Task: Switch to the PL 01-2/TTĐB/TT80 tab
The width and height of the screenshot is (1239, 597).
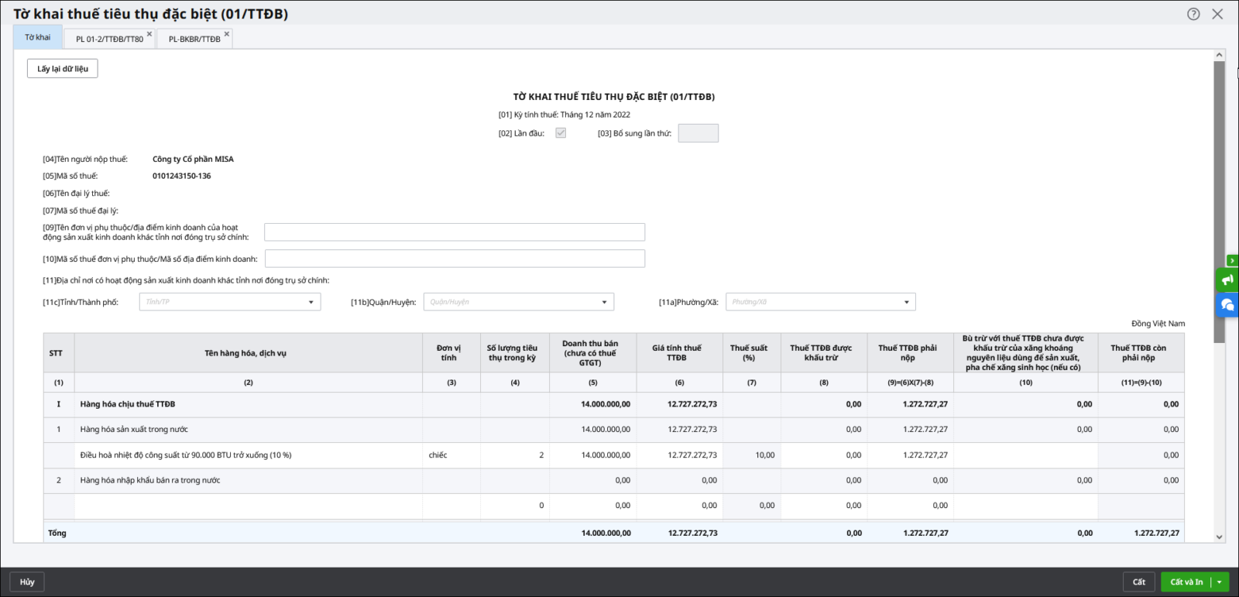Action: tap(109, 39)
